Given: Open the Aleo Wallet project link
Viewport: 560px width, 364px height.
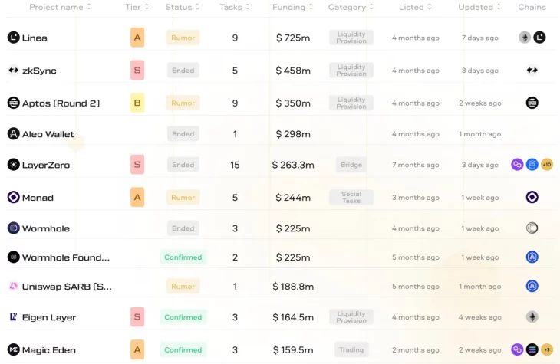Looking at the screenshot, I should (x=48, y=134).
